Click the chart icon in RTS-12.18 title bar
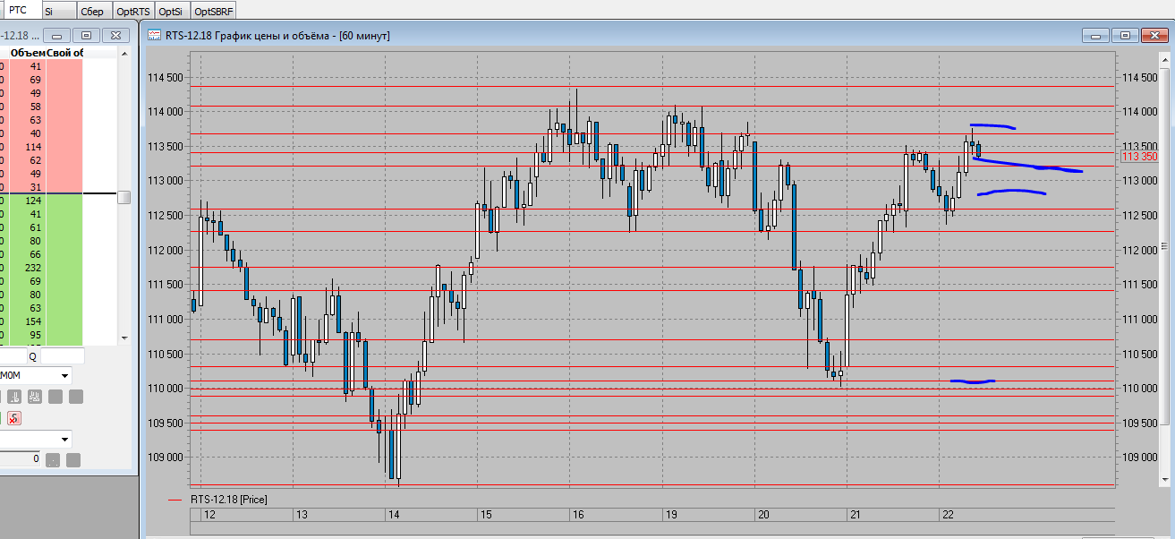 click(x=155, y=36)
